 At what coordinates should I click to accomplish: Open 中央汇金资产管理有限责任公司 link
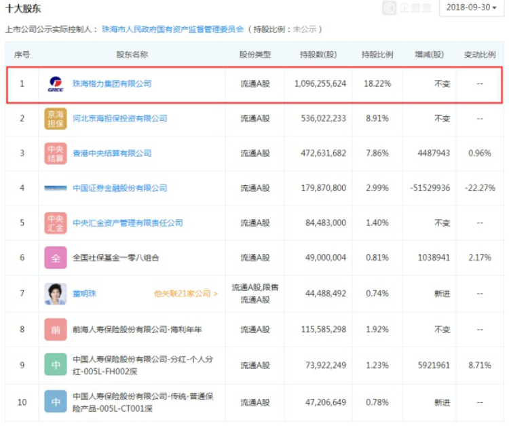[128, 222]
